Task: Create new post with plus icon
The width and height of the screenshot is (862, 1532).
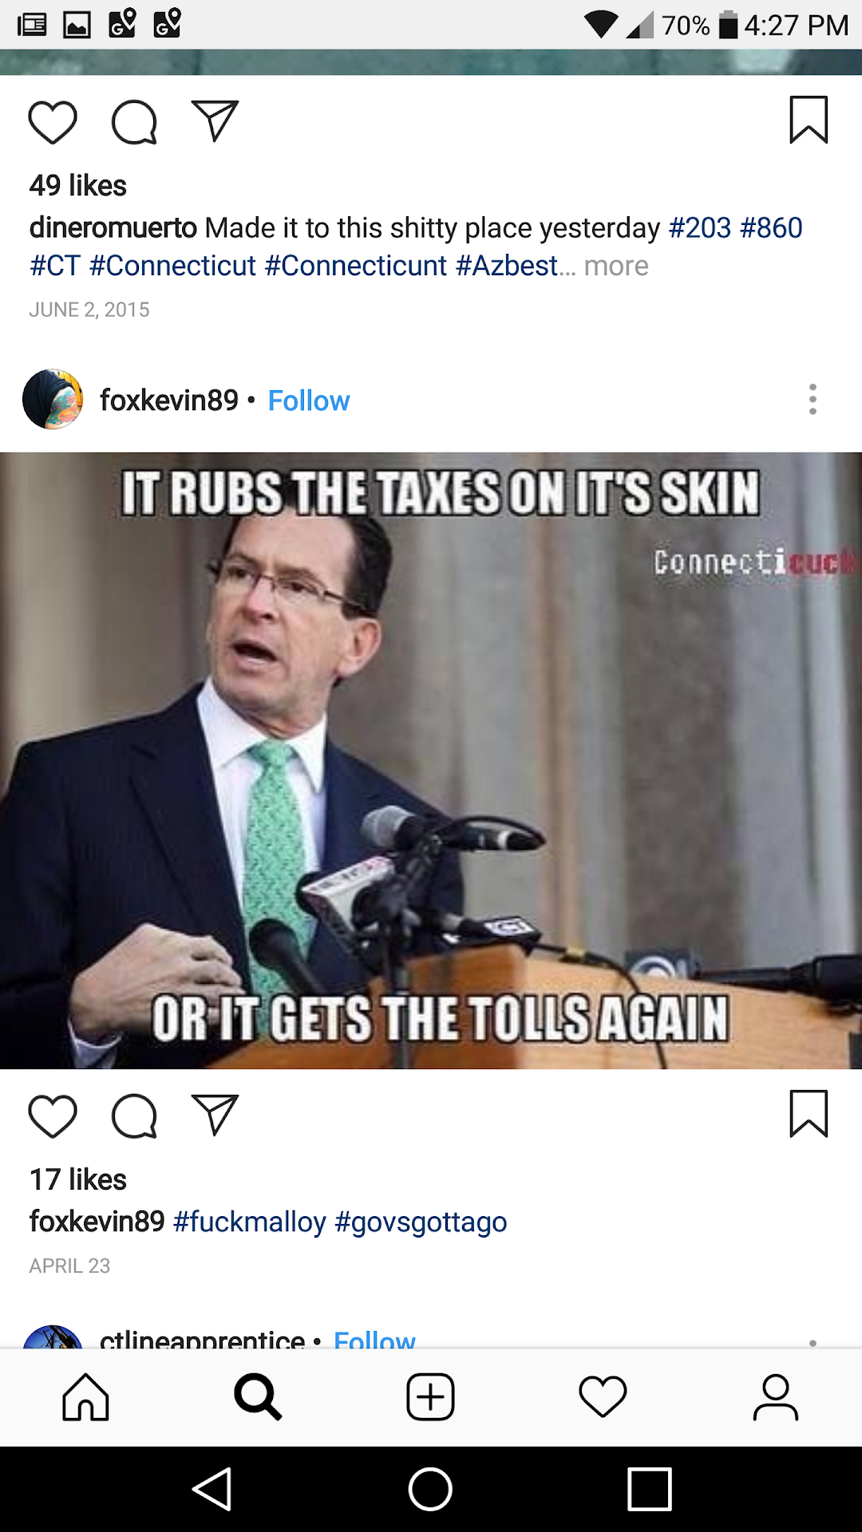Action: 430,1397
